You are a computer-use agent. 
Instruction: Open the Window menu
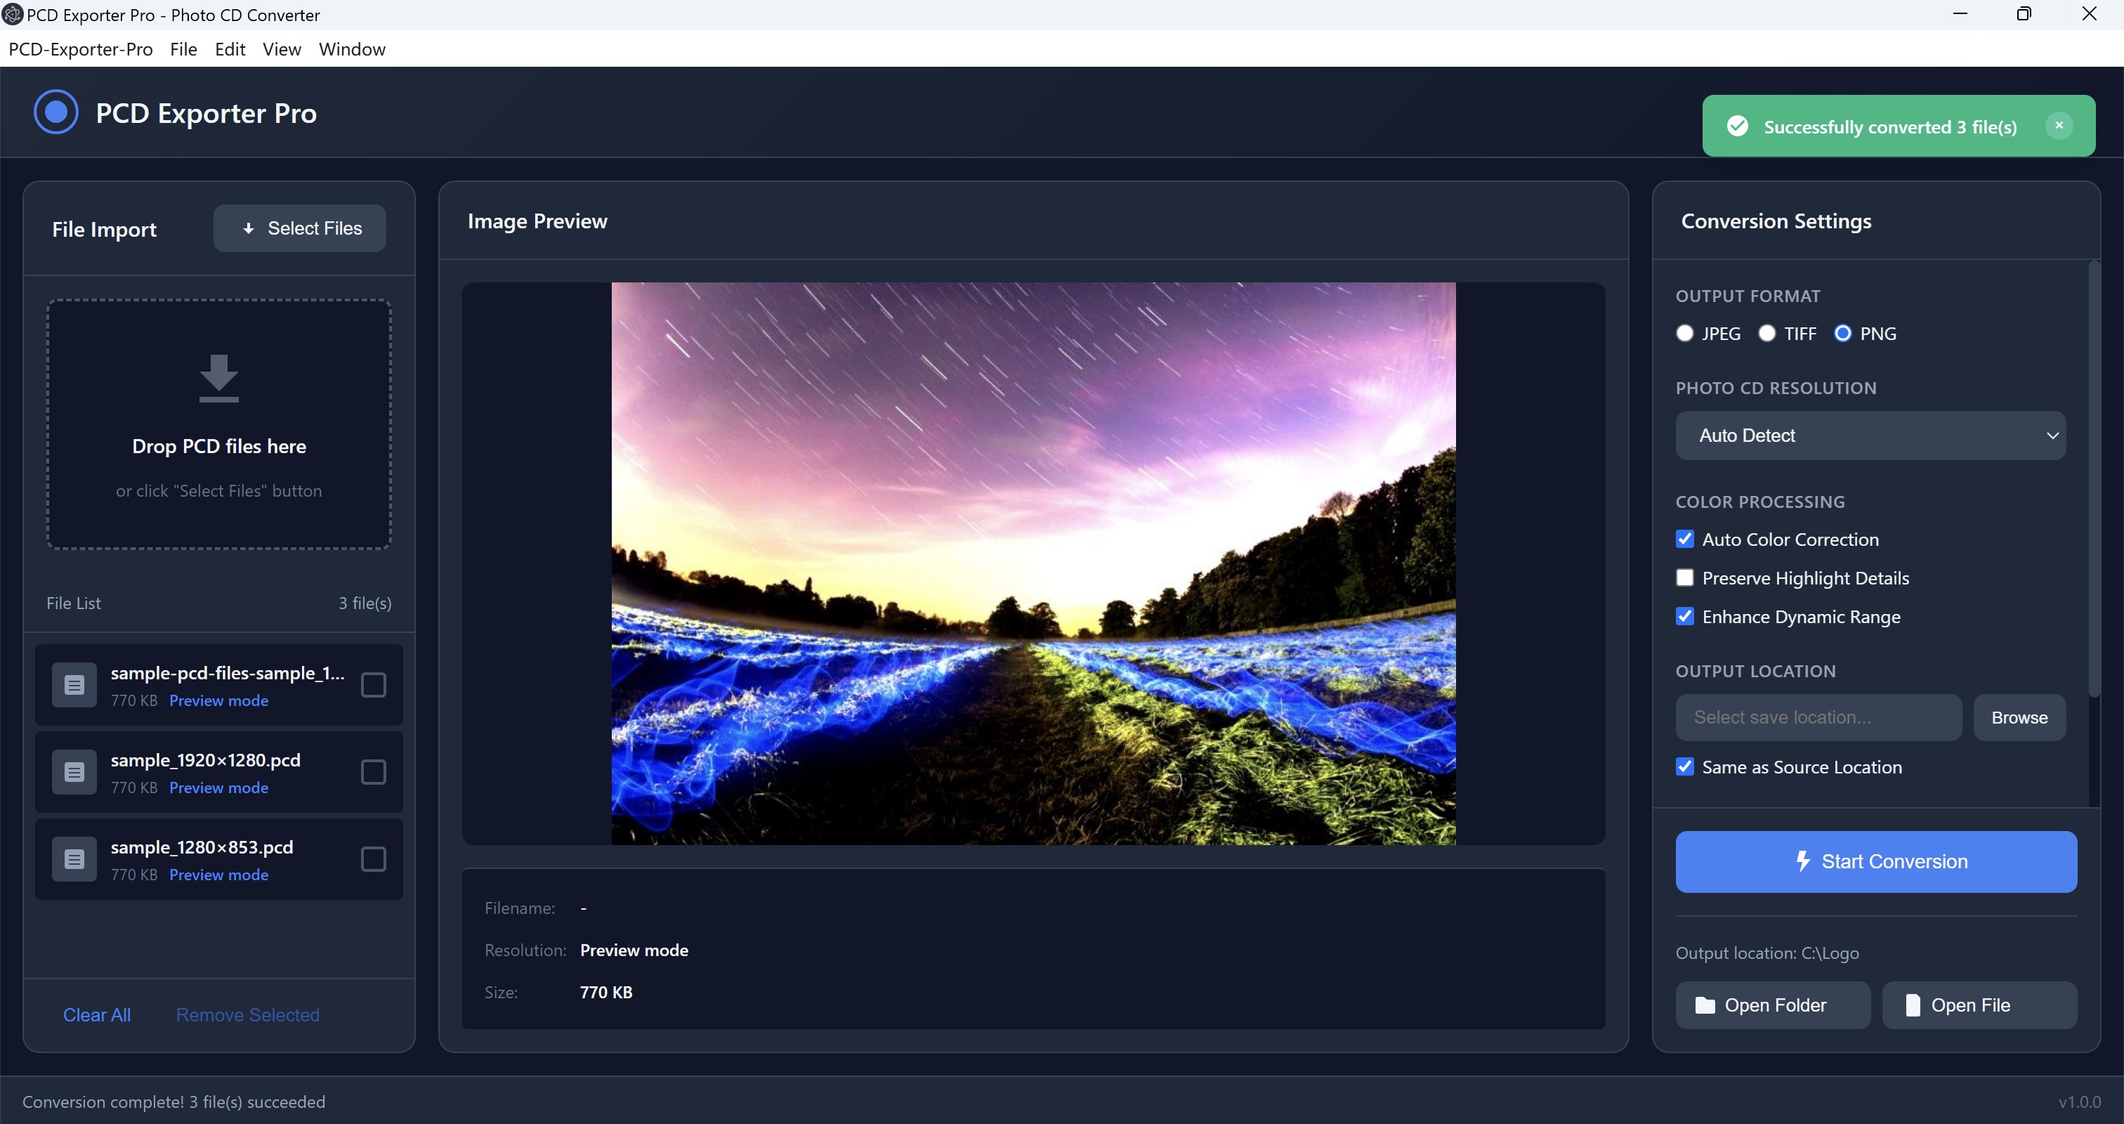coord(352,48)
